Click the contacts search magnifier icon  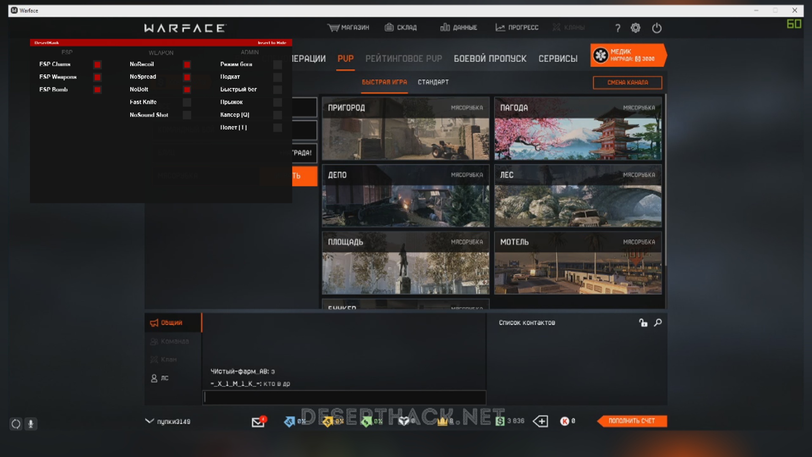point(658,323)
